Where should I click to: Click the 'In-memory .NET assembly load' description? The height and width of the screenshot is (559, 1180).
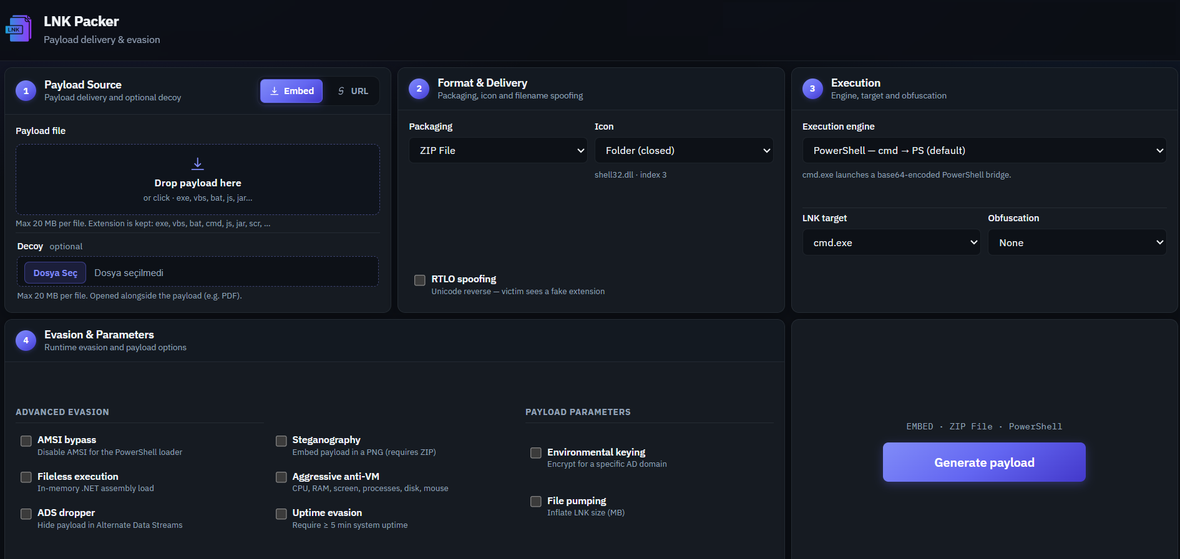pos(95,489)
